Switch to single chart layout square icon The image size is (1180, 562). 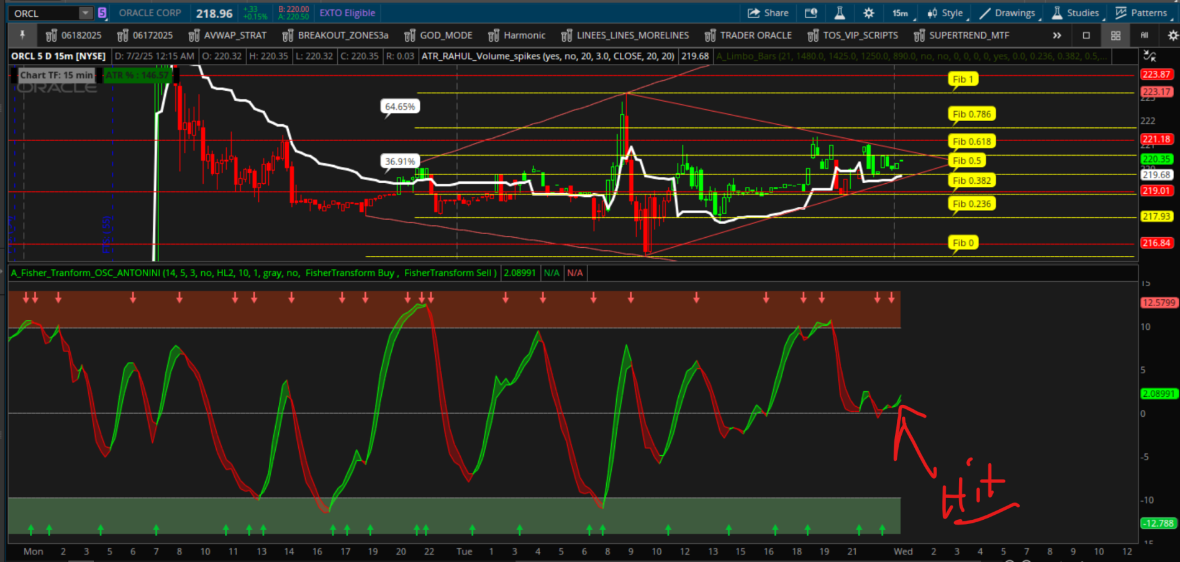tap(1086, 35)
